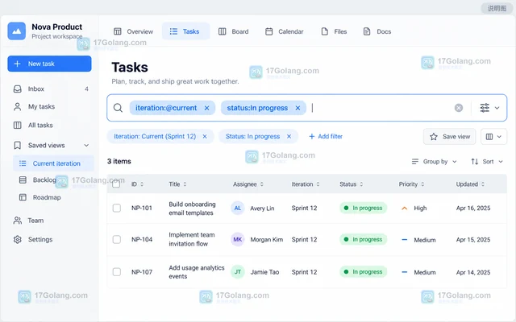
Task: Click the search field after the tokens
Action: pyautogui.click(x=380, y=108)
